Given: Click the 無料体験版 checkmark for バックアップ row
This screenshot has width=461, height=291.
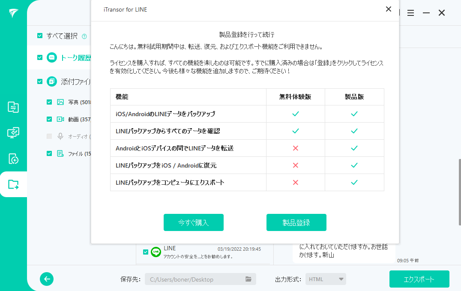Looking at the screenshot, I should (296, 114).
